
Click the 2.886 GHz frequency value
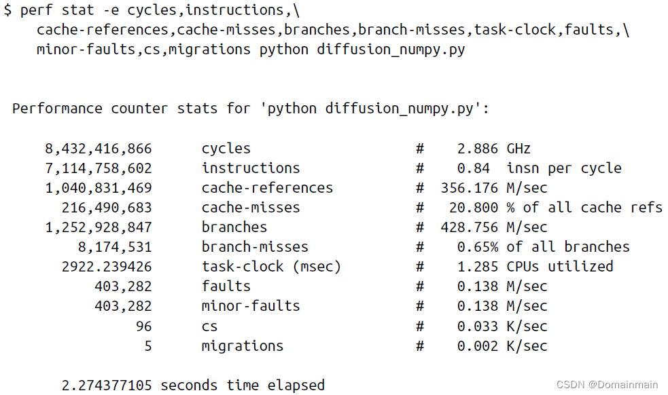[494, 149]
